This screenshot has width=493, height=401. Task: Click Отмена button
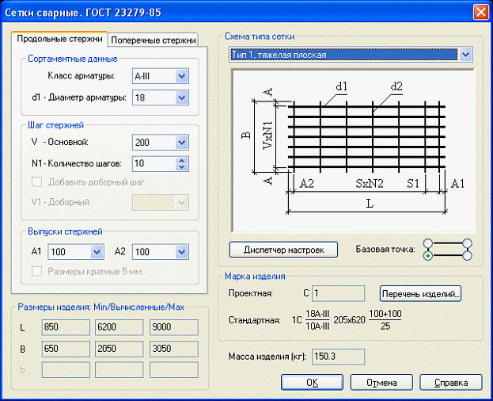coord(381,383)
